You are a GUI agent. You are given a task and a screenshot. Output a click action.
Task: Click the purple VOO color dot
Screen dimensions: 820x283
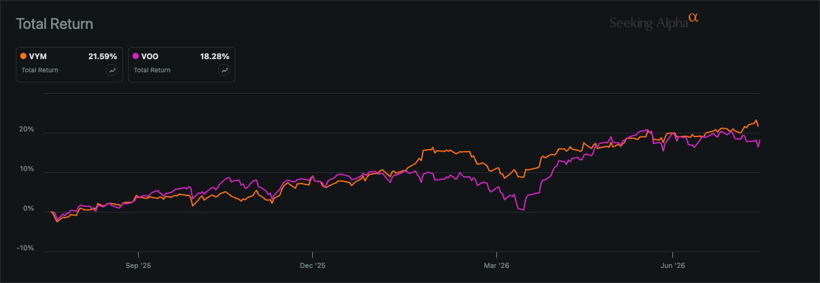click(136, 56)
